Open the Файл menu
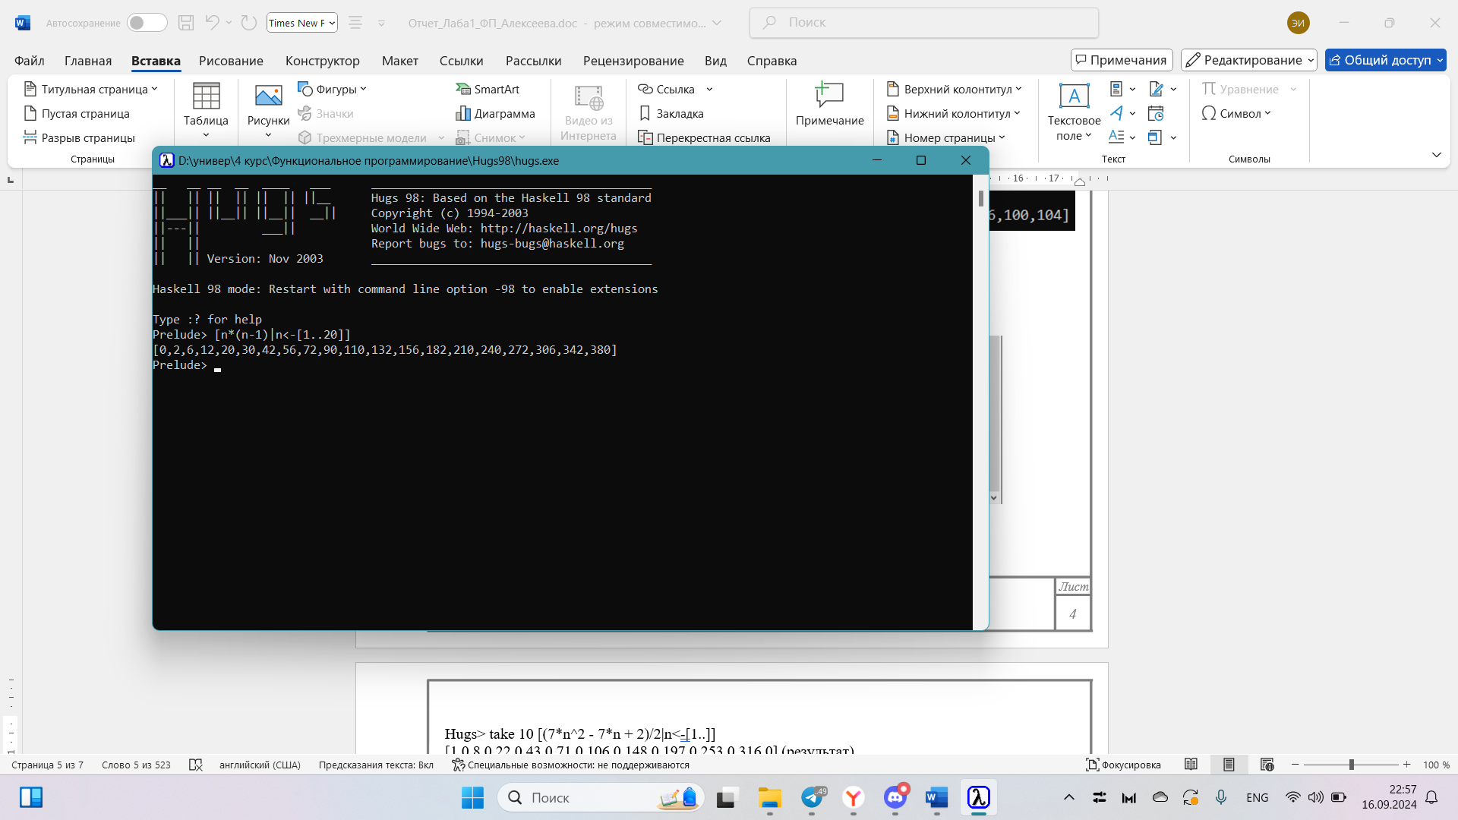The width and height of the screenshot is (1458, 820). coord(30,61)
